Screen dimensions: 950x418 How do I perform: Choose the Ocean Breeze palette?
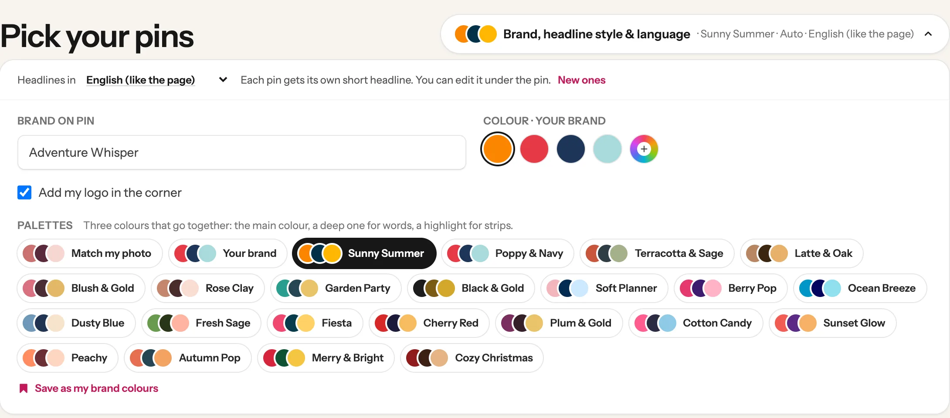(x=860, y=288)
